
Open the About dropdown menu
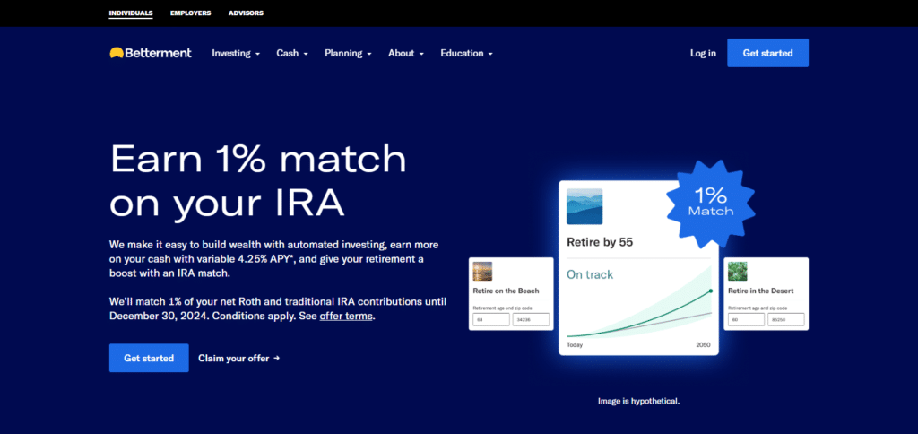(x=406, y=53)
